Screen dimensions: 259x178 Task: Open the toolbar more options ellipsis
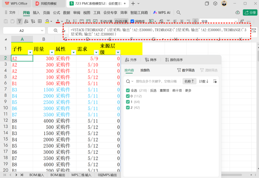click(249, 21)
